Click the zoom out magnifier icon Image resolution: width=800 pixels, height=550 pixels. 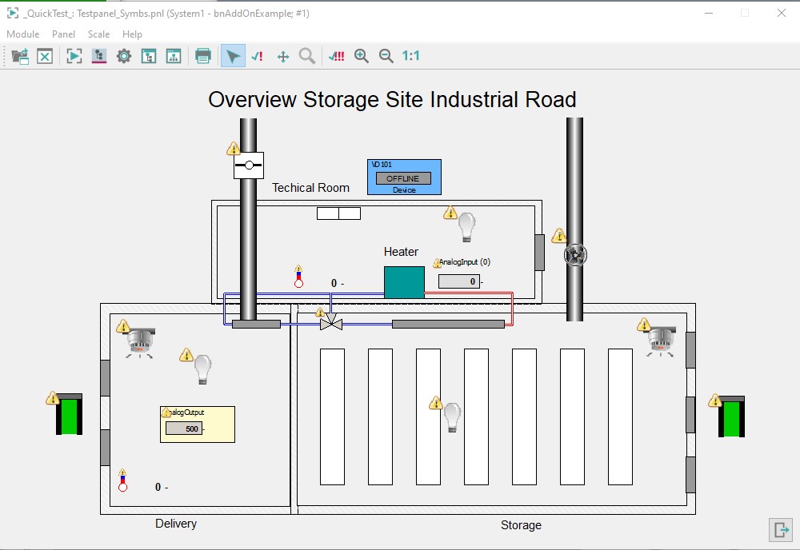click(x=386, y=56)
